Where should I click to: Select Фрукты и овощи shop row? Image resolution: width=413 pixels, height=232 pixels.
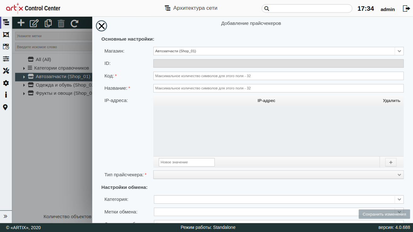click(x=54, y=93)
